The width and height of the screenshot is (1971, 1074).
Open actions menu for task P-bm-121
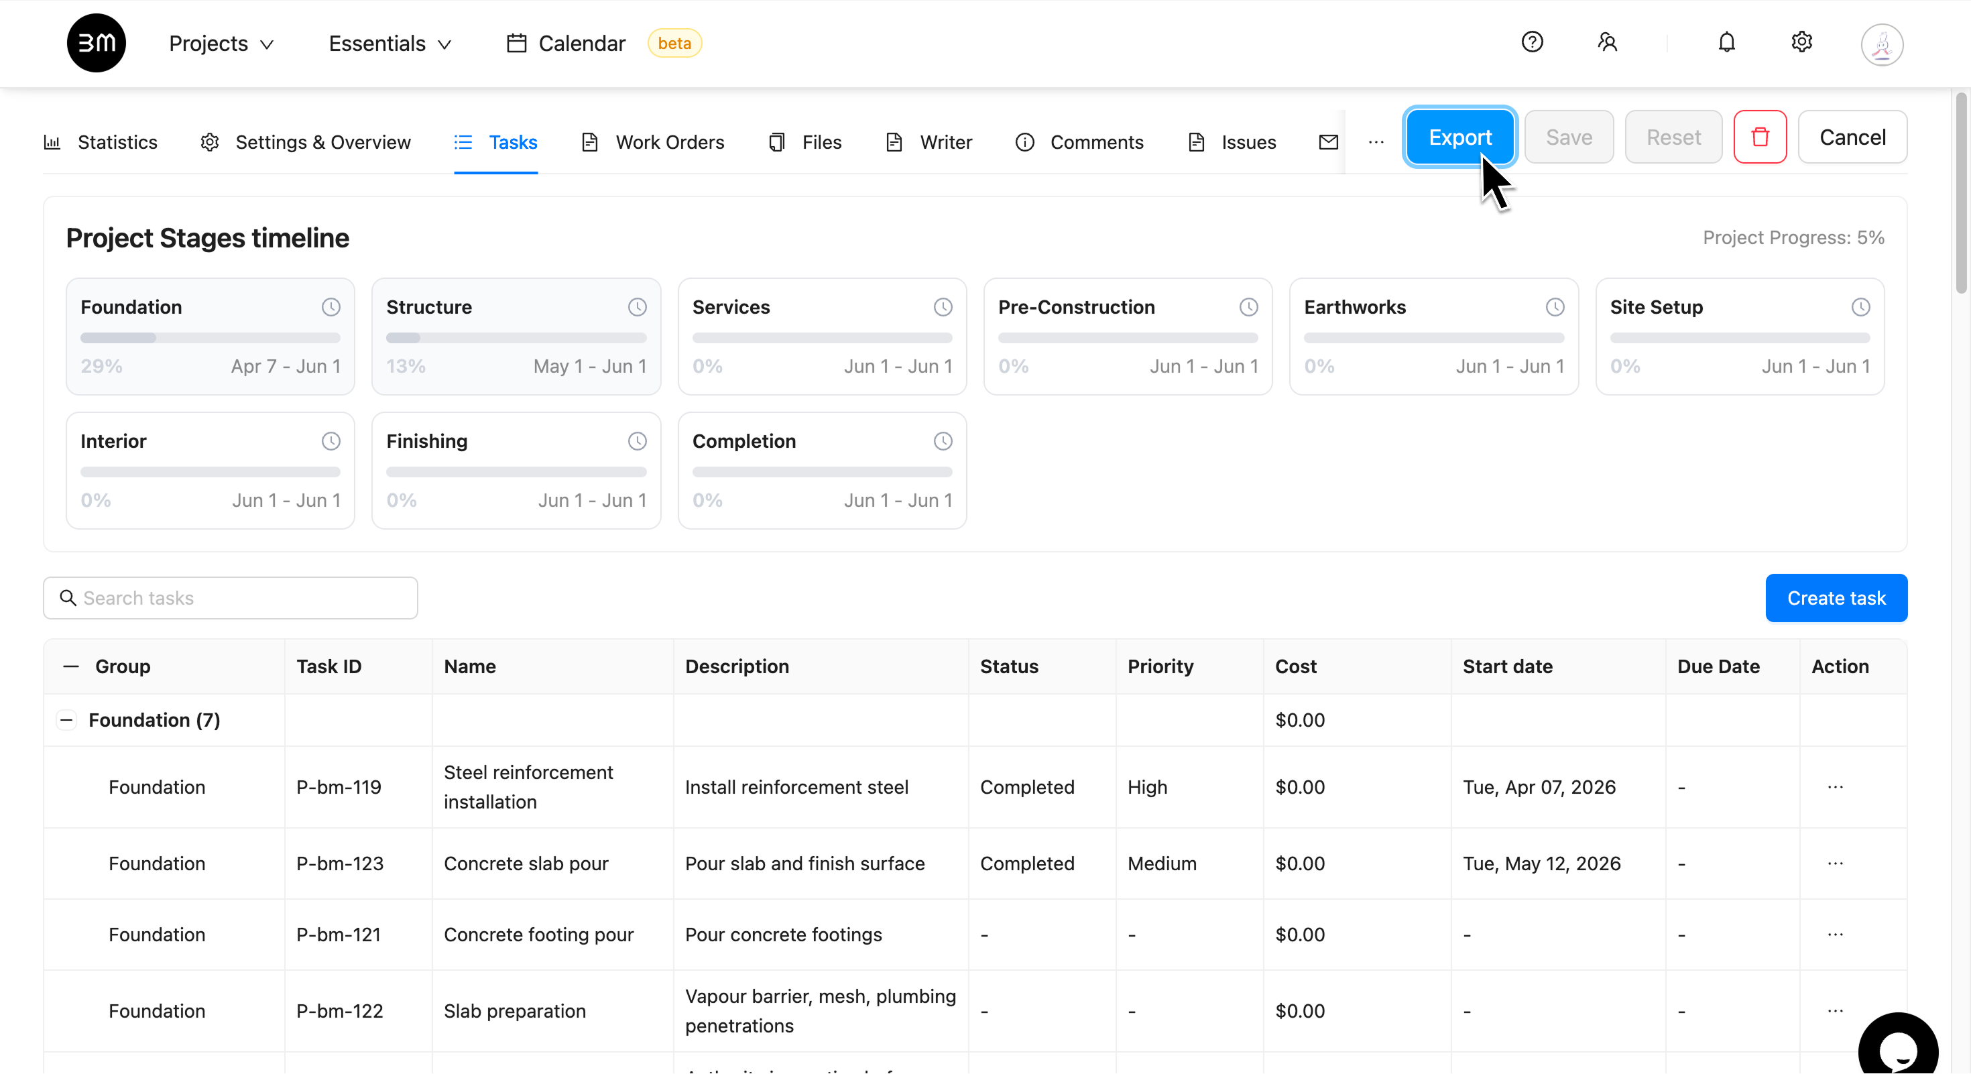click(1835, 934)
